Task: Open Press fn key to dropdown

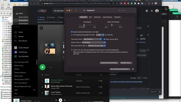Action: pos(94,42)
